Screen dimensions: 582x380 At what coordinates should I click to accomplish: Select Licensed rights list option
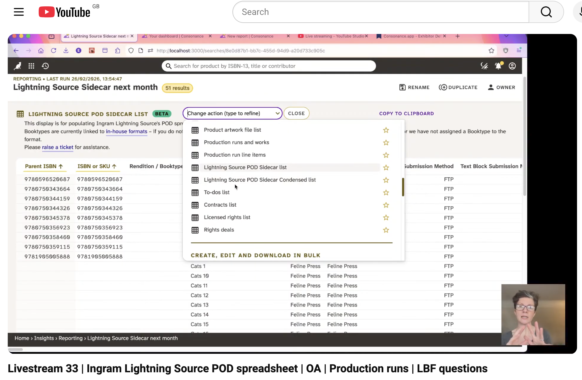[227, 217]
